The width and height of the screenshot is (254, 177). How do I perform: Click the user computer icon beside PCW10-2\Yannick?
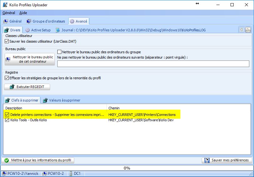tap(4, 174)
